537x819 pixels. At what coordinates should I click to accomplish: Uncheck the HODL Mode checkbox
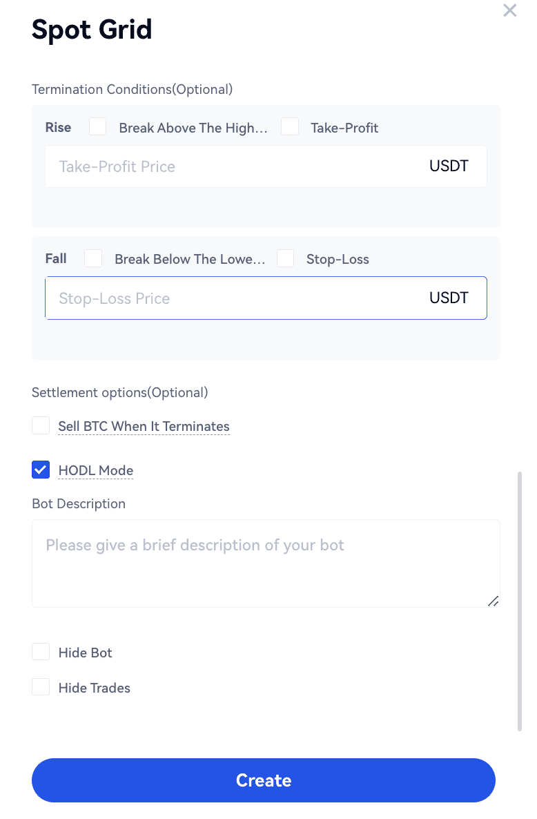pos(41,470)
